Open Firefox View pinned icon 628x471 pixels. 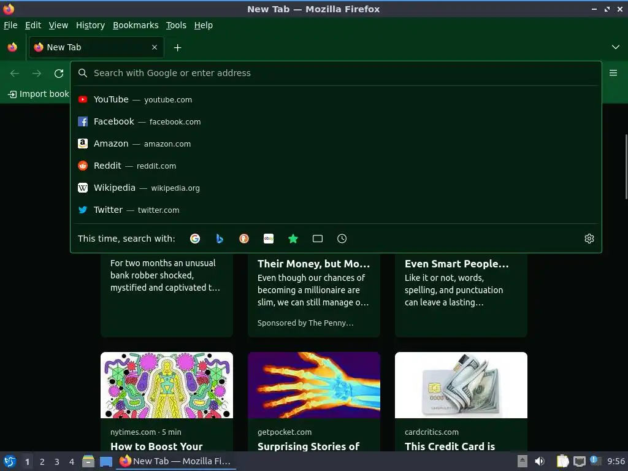12,47
